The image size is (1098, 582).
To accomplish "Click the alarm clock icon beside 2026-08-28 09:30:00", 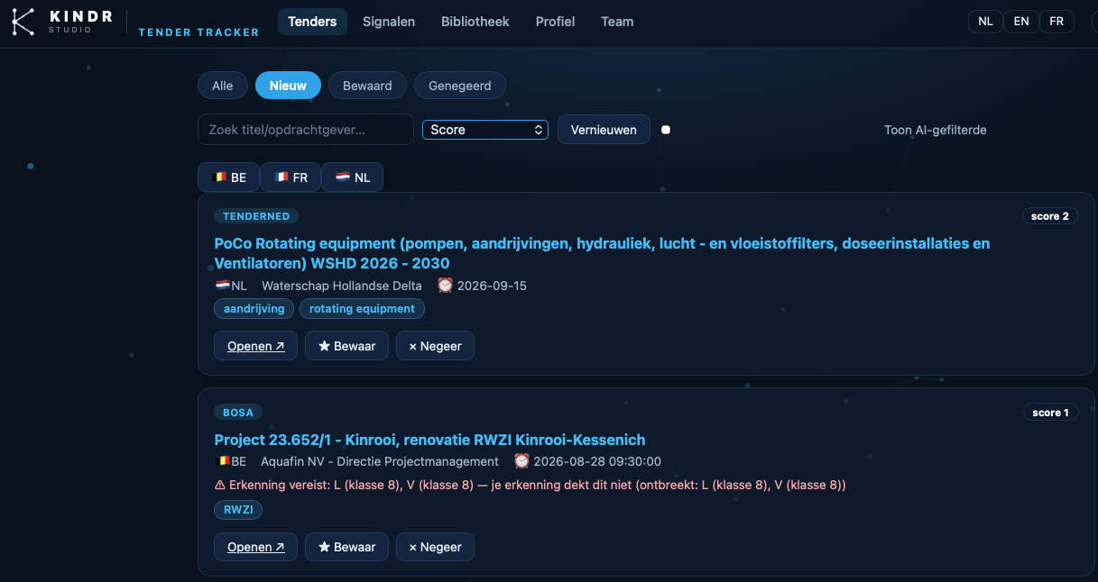I will pos(521,460).
